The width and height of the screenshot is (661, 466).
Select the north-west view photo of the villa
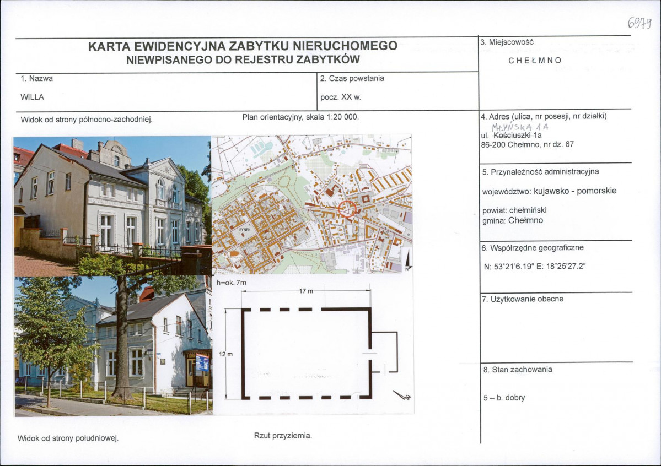pyautogui.click(x=112, y=205)
